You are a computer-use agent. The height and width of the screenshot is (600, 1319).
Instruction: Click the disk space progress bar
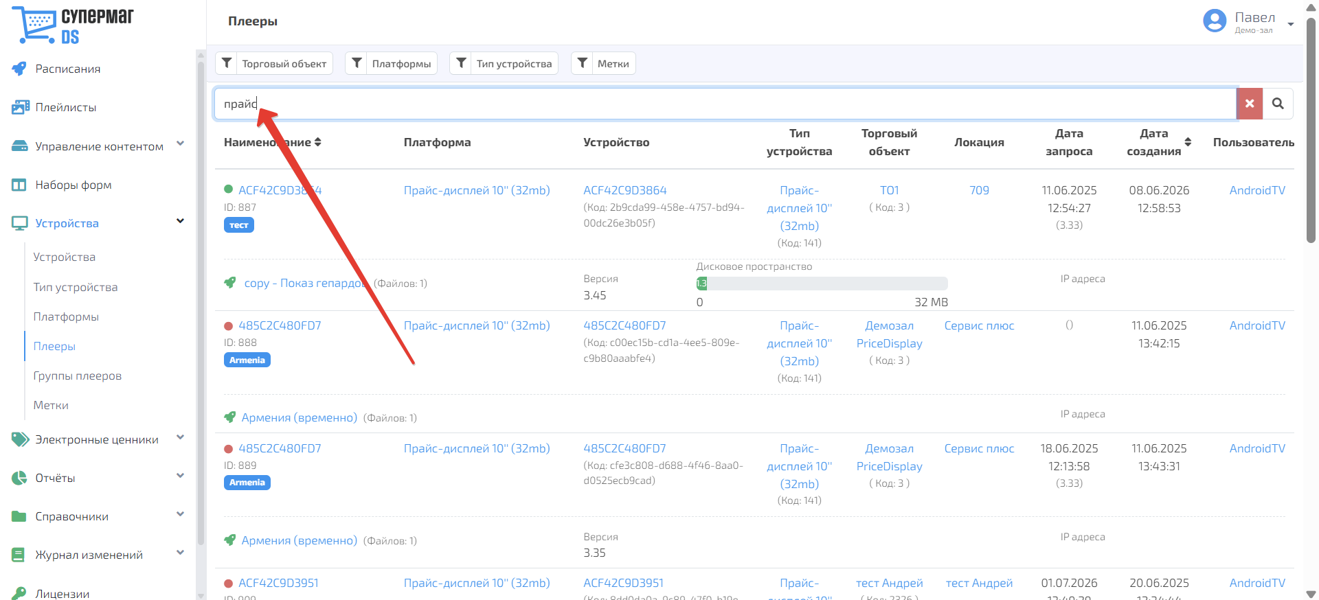[x=822, y=284]
